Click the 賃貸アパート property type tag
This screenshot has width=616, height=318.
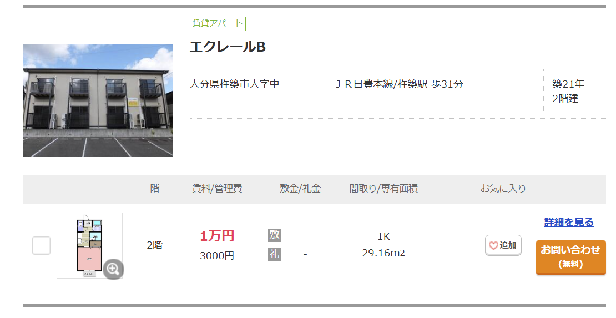218,23
